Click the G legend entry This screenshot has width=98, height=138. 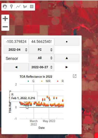coord(31,81)
